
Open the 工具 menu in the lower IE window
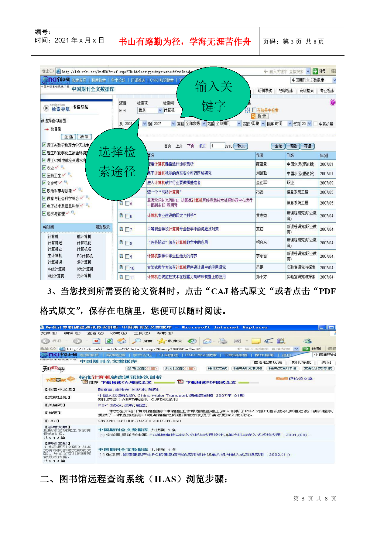[142, 333]
